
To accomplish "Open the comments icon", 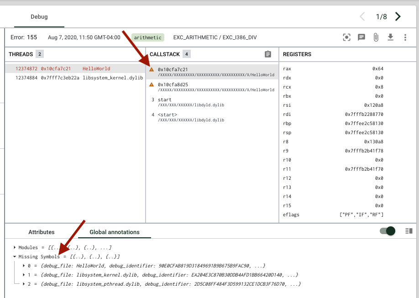I will (x=361, y=37).
